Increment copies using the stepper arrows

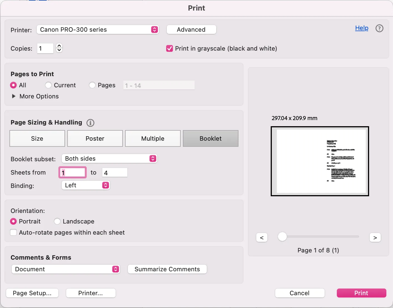59,46
